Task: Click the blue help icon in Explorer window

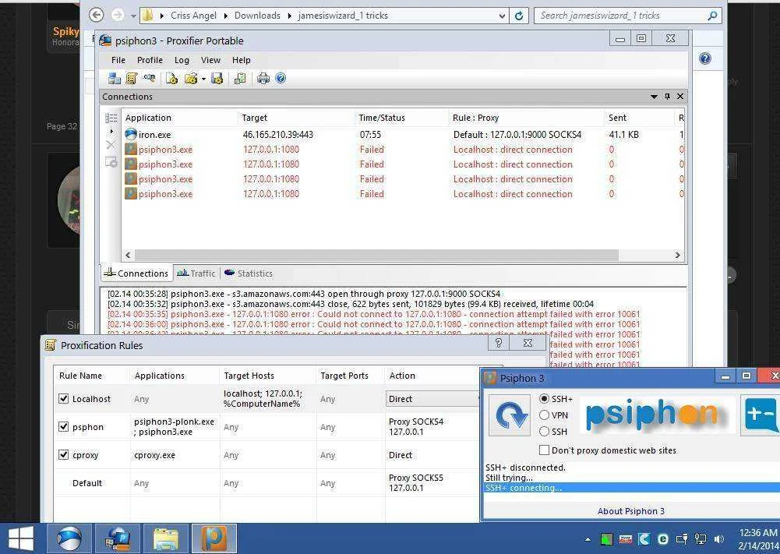Action: click(x=705, y=58)
